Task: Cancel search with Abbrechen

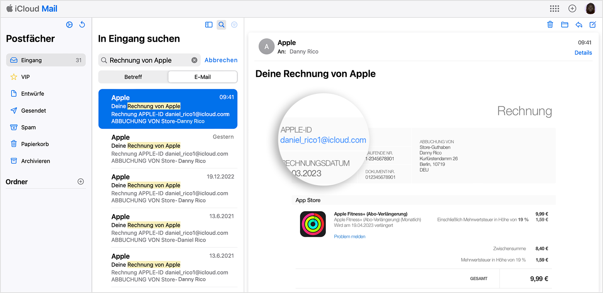Action: point(221,60)
